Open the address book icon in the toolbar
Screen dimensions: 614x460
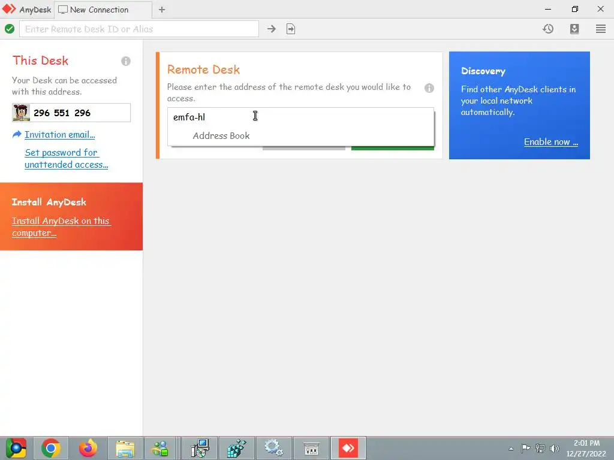[574, 29]
